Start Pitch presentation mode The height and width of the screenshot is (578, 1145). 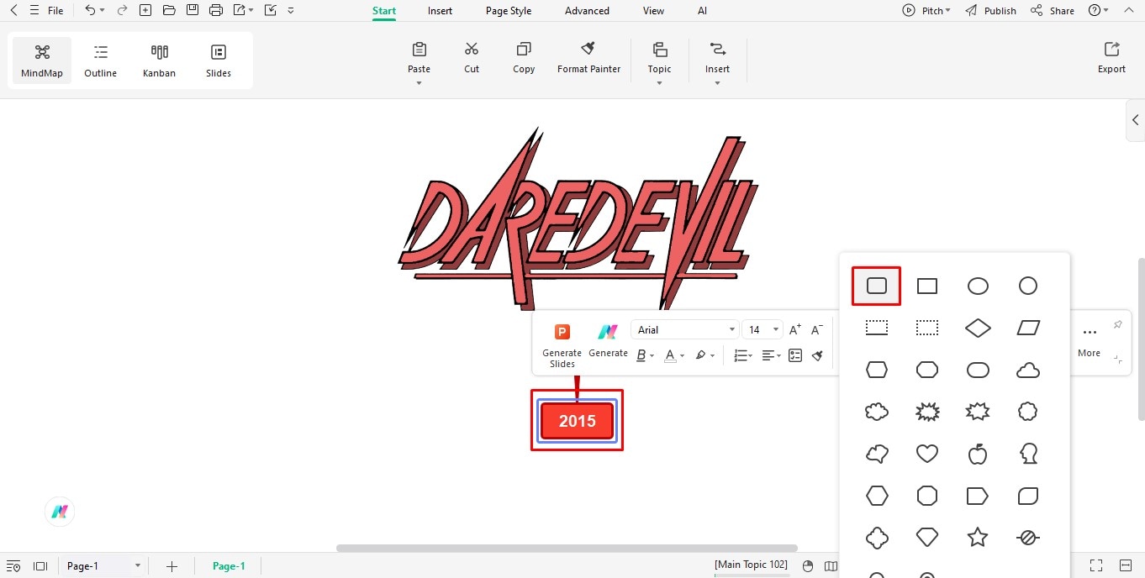(x=926, y=11)
